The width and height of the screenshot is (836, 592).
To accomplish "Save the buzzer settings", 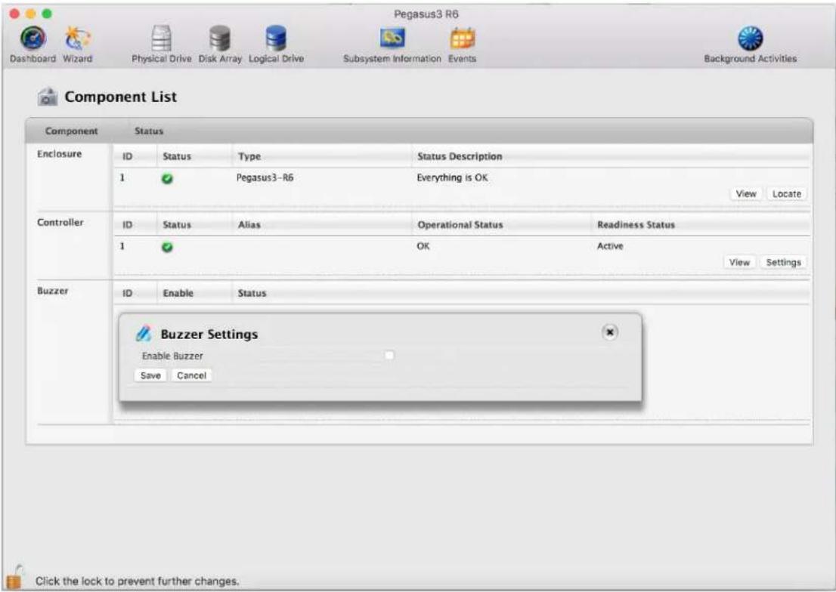I will (150, 375).
